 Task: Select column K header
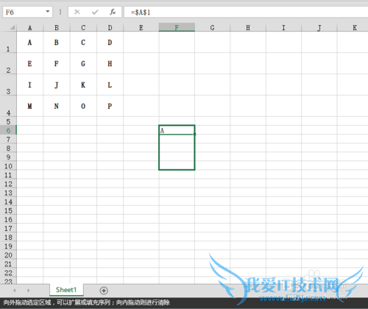[x=353, y=27]
